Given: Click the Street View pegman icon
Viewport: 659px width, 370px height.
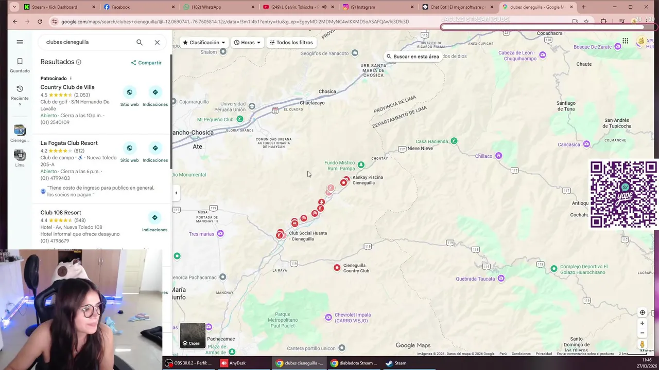Looking at the screenshot, I should 642,344.
